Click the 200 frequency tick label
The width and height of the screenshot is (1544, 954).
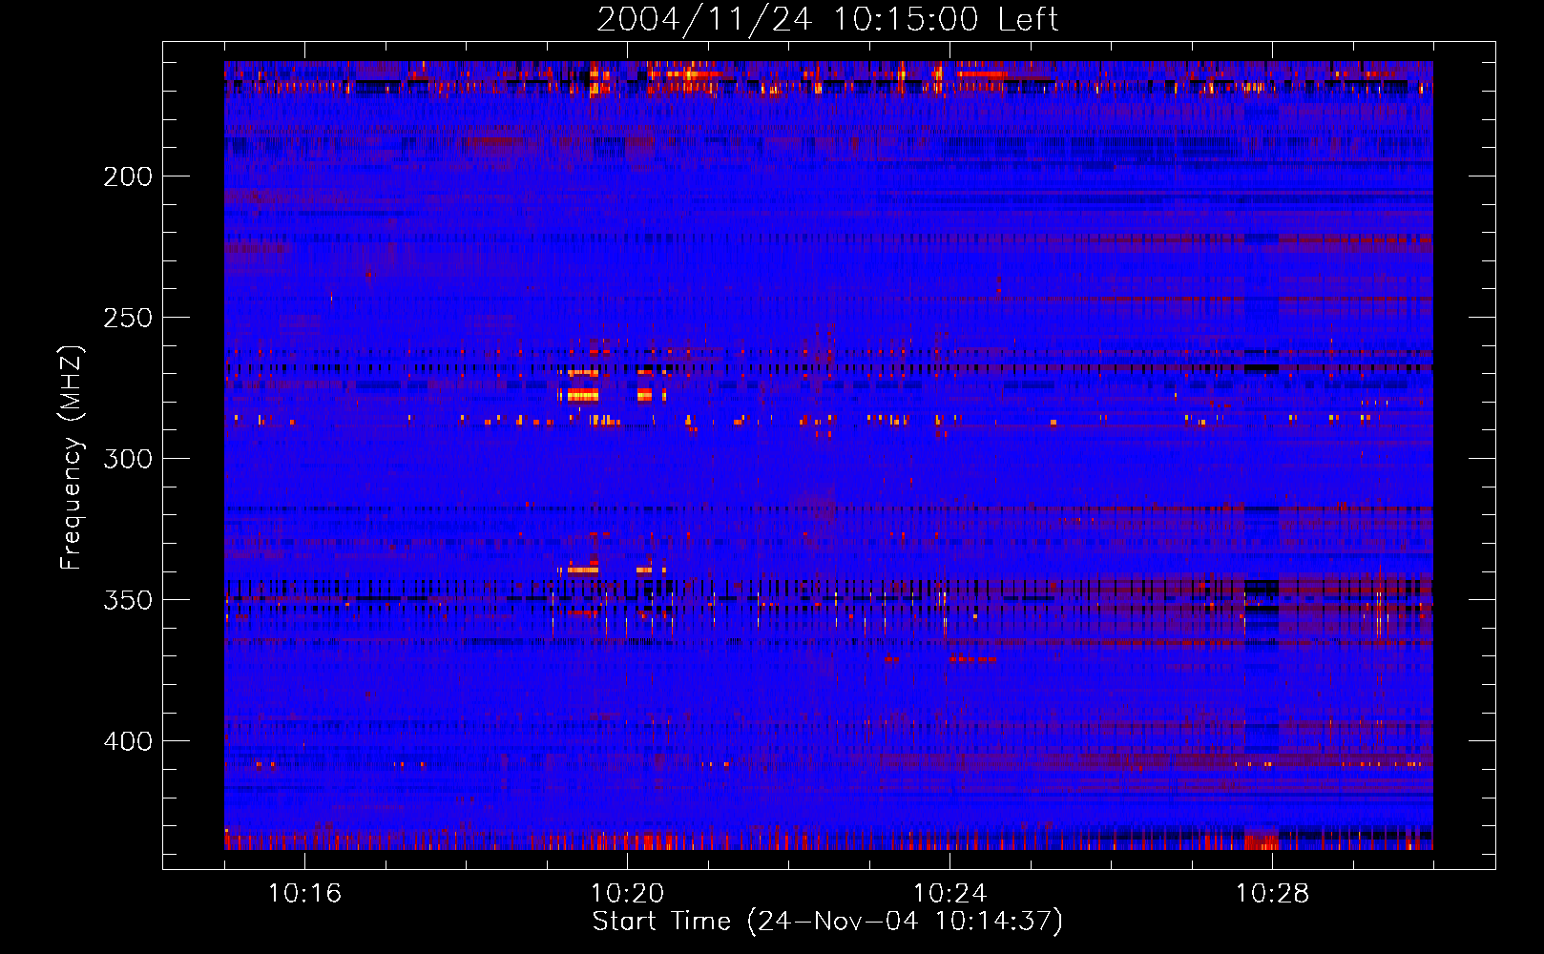128,176
